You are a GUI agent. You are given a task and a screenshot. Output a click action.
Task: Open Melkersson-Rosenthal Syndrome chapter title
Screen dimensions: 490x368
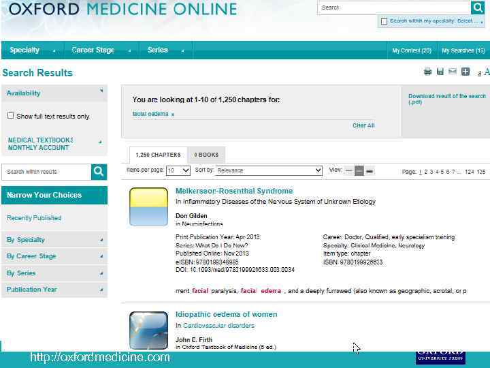tap(234, 191)
